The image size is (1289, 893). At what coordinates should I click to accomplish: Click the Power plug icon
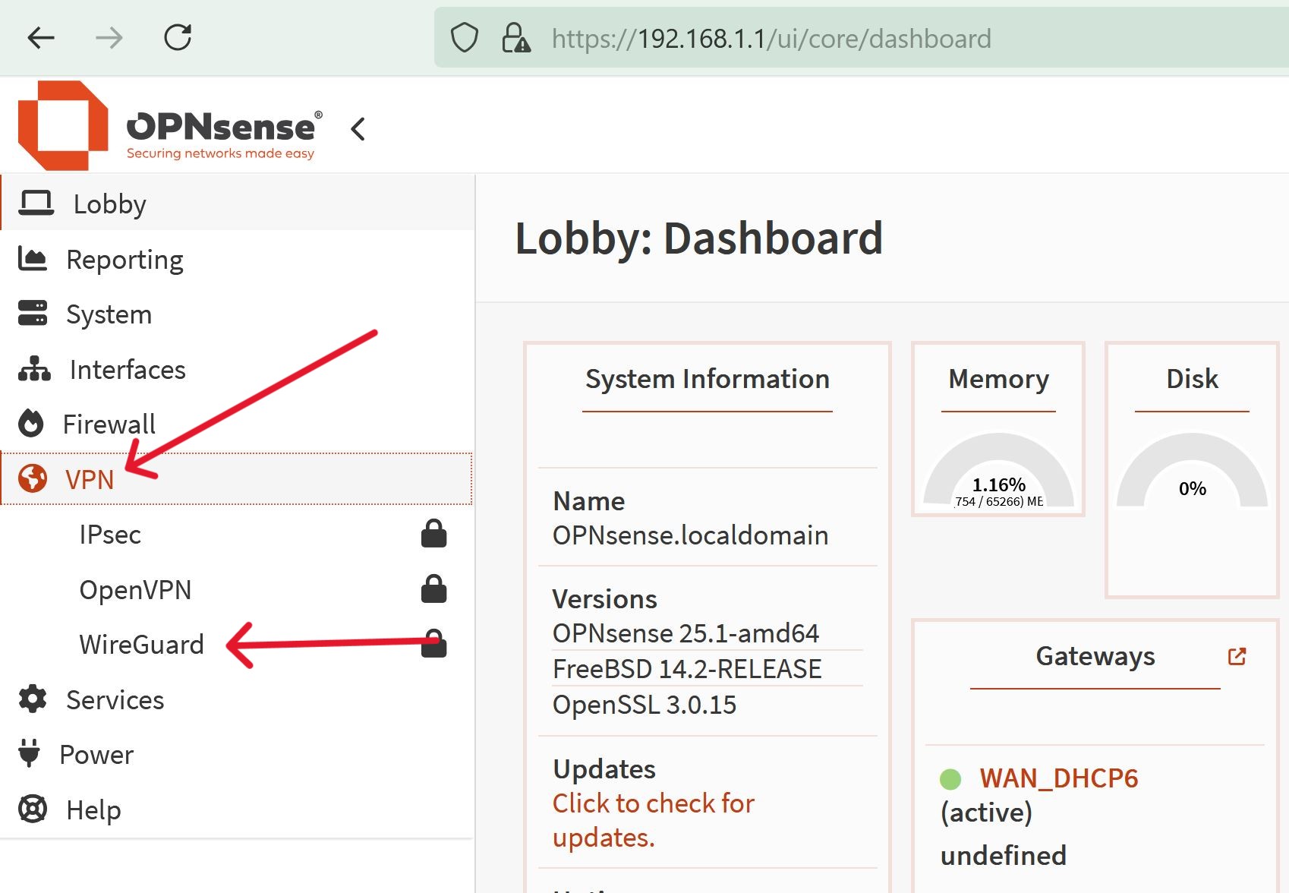[x=30, y=754]
